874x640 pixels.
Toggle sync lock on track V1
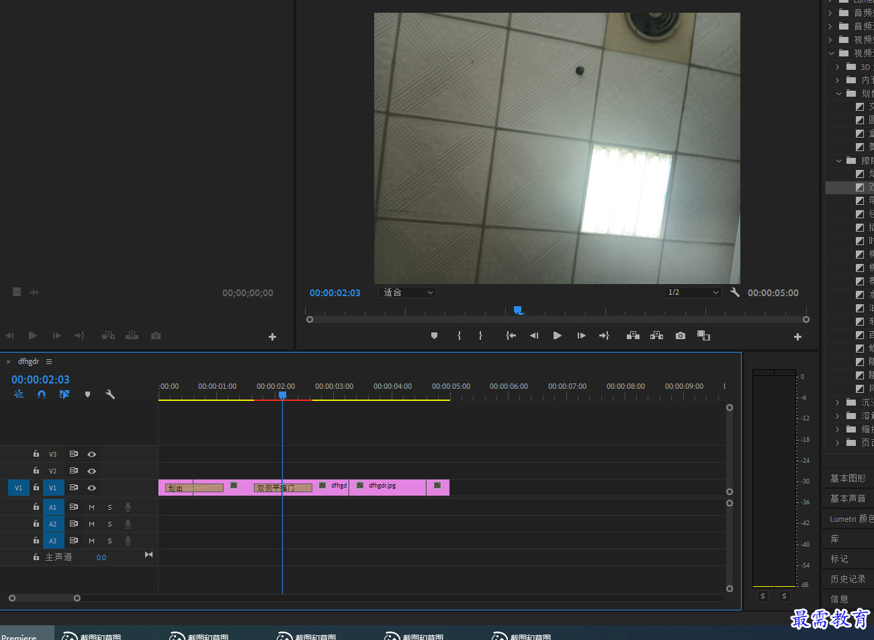[x=74, y=488]
